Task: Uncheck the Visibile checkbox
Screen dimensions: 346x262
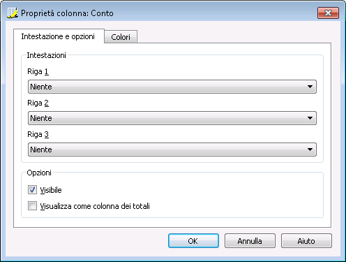Action: pos(32,190)
